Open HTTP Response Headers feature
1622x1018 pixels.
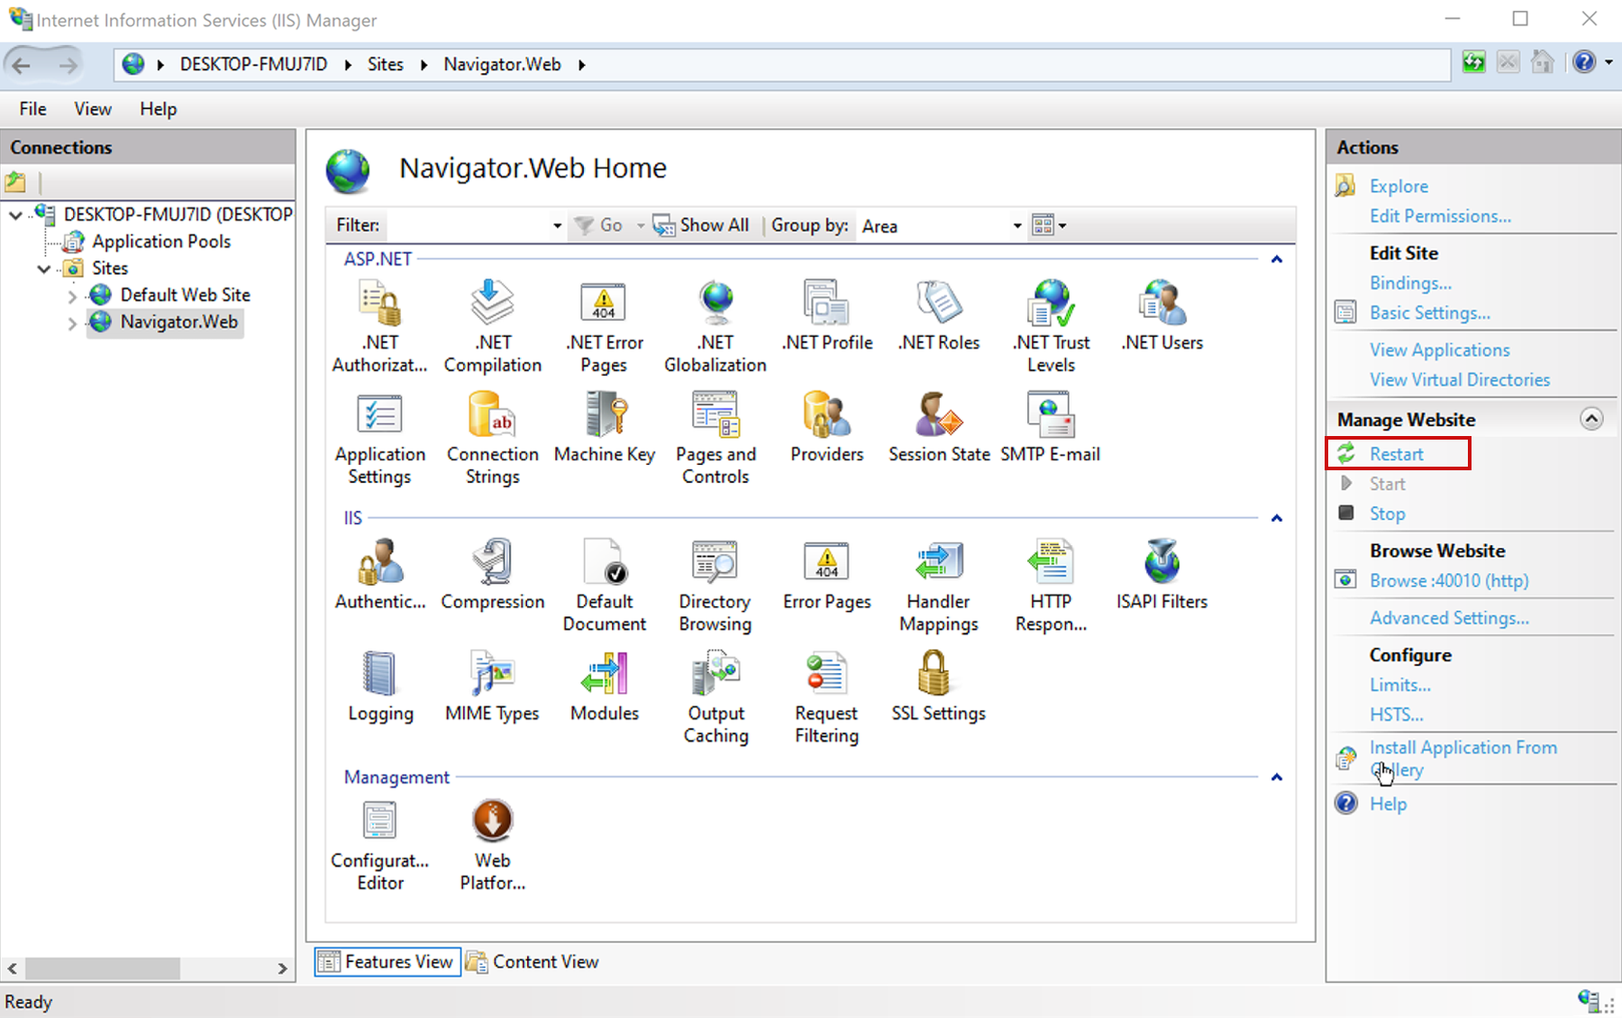[1051, 585]
